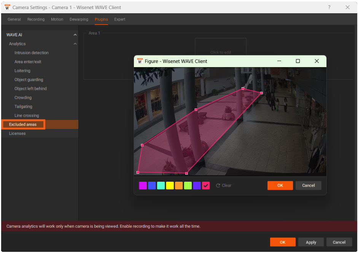
Task: Click the Clear reset icon
Action: pyautogui.click(x=218, y=185)
